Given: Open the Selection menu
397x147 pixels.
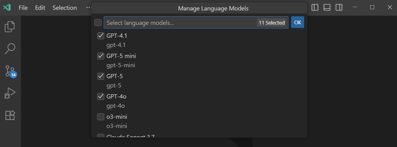Looking at the screenshot, I should point(65,8).
